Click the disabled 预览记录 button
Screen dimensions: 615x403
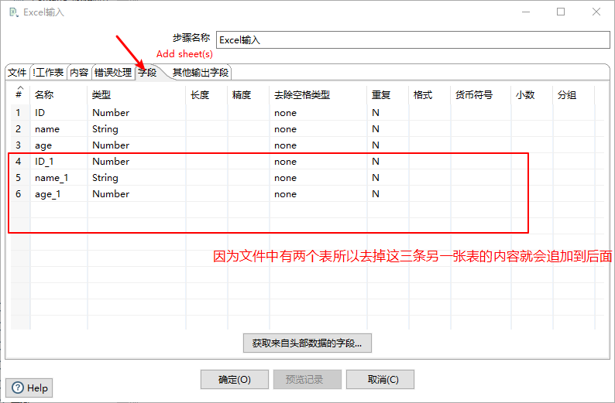(307, 380)
